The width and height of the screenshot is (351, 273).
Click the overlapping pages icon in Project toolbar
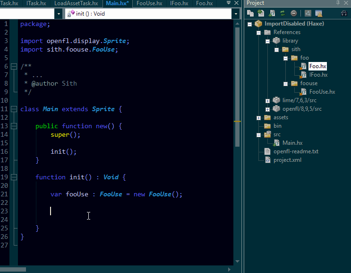pyautogui.click(x=250, y=13)
